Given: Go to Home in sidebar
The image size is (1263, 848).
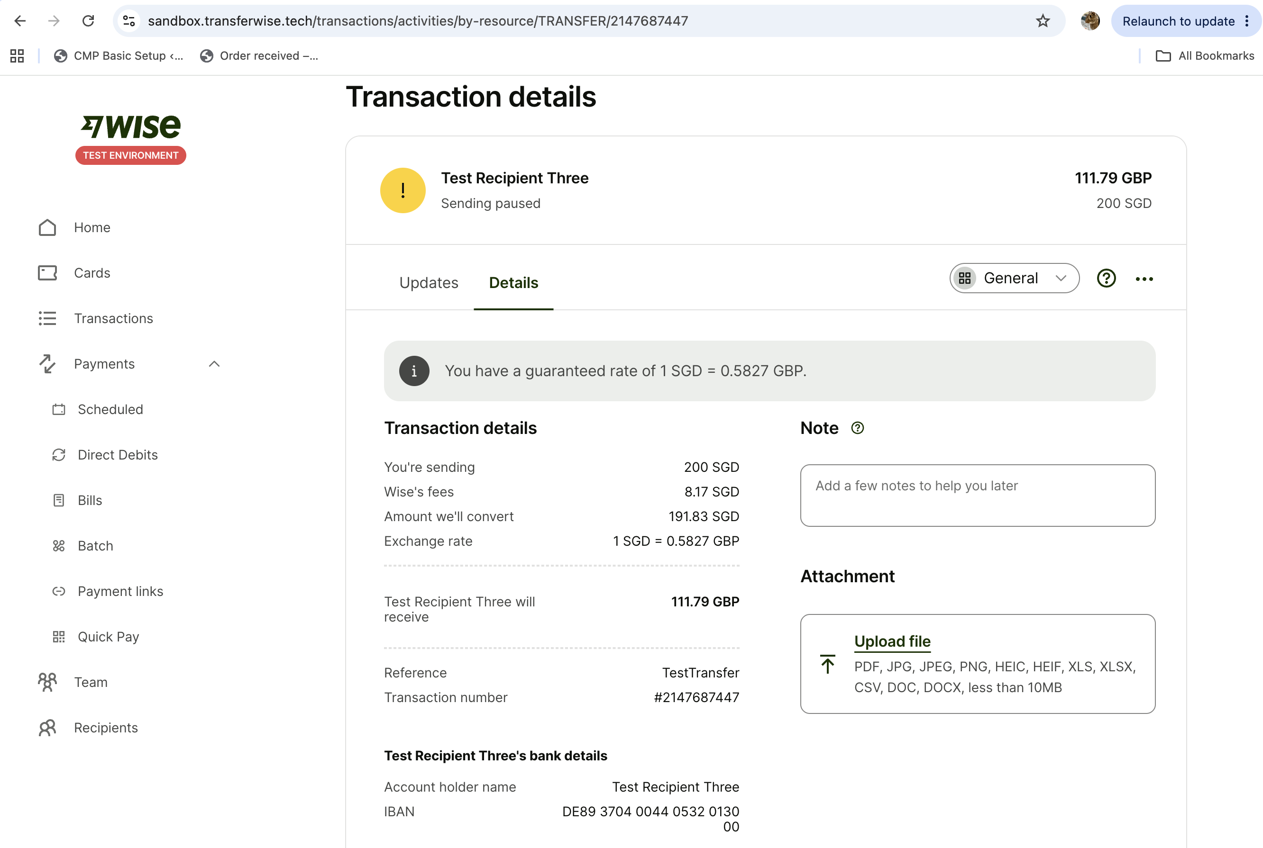Looking at the screenshot, I should 92,228.
